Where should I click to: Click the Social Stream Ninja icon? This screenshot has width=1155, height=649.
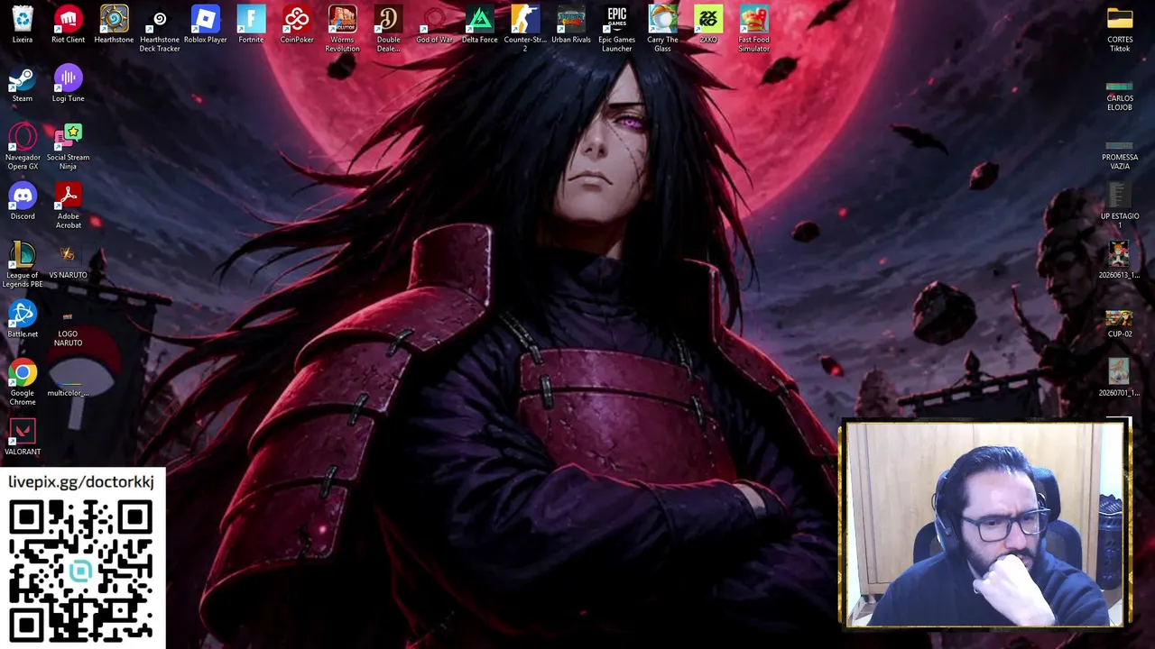coord(68,137)
